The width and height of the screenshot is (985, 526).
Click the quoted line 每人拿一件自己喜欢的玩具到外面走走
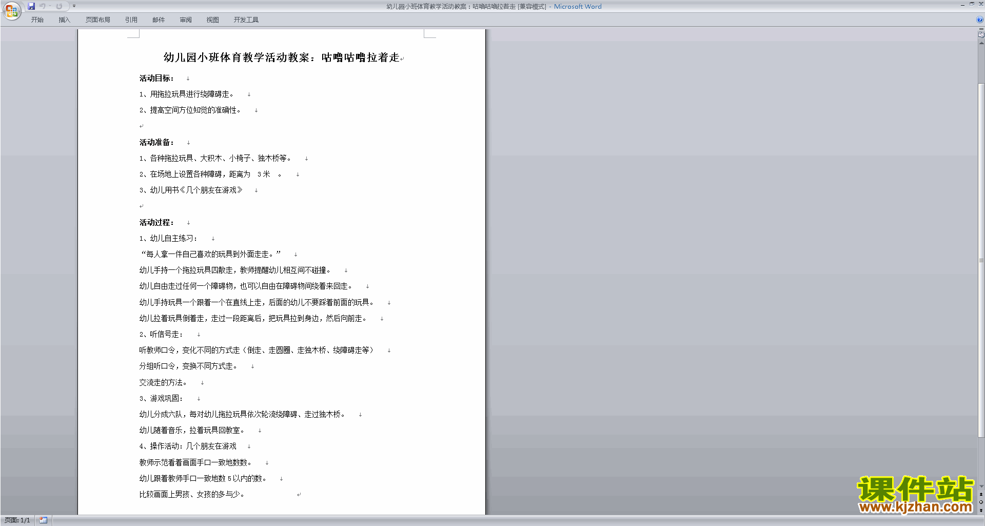coord(210,255)
